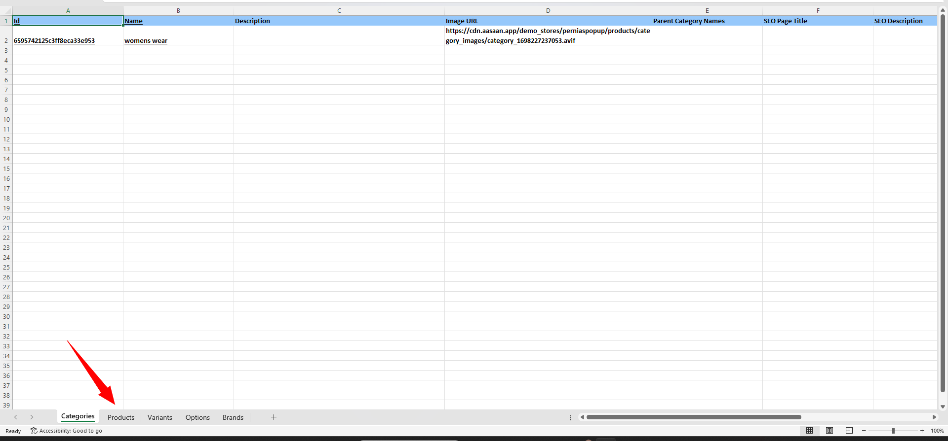Open the Accessibility checker status icon
Image resolution: width=948 pixels, height=441 pixels.
pyautogui.click(x=34, y=431)
